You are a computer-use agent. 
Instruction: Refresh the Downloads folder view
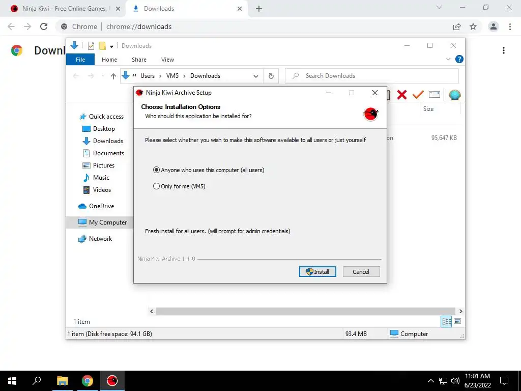click(x=271, y=76)
